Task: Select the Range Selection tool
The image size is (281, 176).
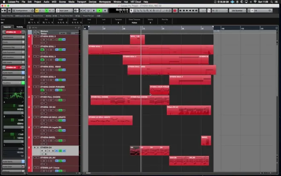Action: pyautogui.click(x=135, y=11)
